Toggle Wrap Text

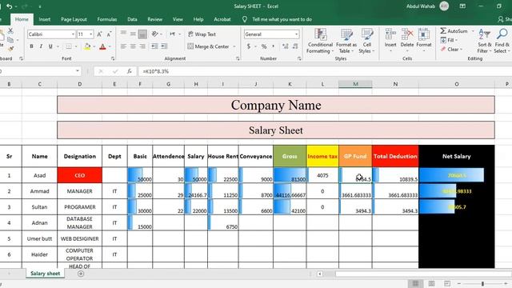pos(202,34)
